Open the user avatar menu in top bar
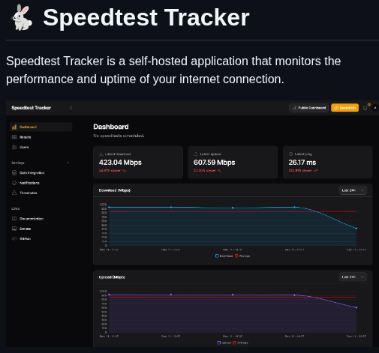The height and width of the screenshot is (353, 379). tap(375, 108)
